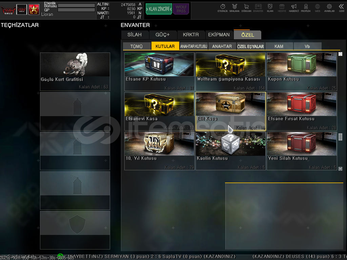Viewport: 347px width, 260px height.
Task: Open the Özel Eşyalar sub-tab
Action: pyautogui.click(x=250, y=46)
